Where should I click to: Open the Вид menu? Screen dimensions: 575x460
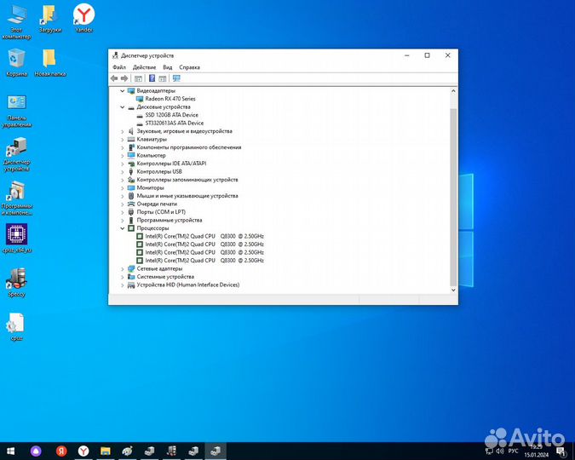coord(168,67)
